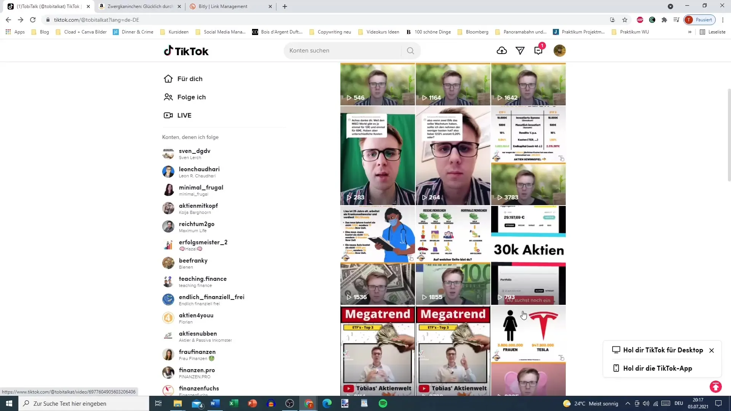Click the search magnifier icon
This screenshot has height=411, width=731.
pos(410,51)
